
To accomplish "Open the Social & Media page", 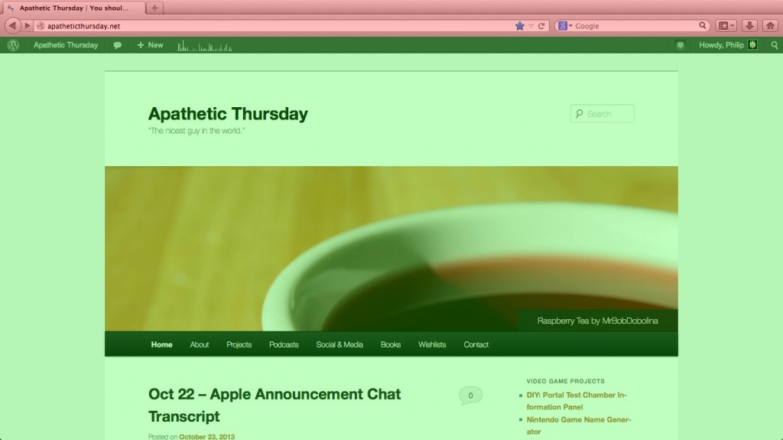I will coord(340,344).
